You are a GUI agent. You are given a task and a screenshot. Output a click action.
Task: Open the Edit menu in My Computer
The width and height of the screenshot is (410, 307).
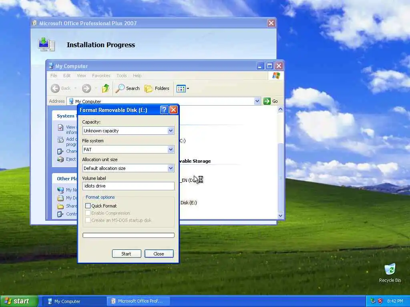point(67,76)
